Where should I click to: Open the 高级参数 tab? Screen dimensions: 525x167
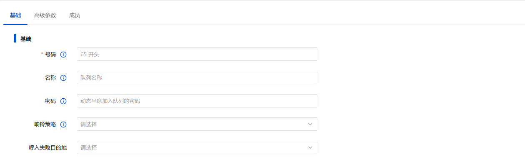point(45,15)
